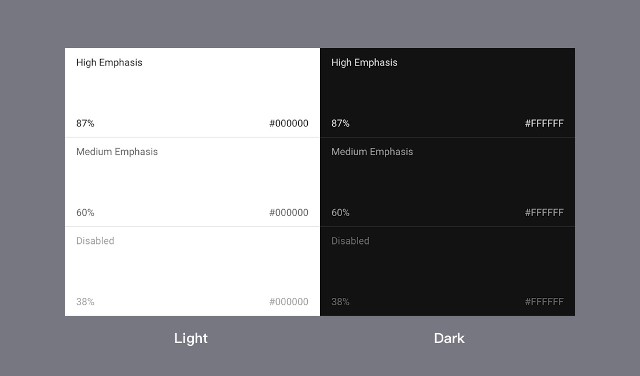
Task: Click the 60% value in light panel
Action: (x=85, y=213)
